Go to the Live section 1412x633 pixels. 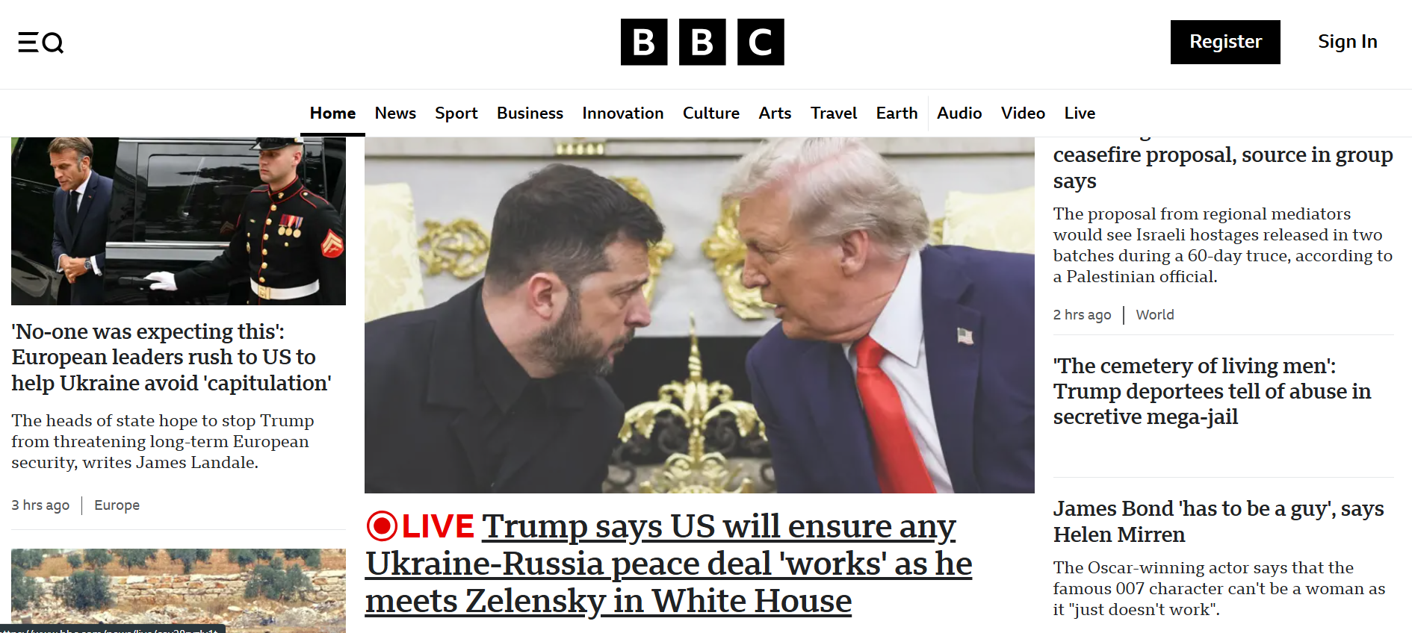[x=1080, y=113]
